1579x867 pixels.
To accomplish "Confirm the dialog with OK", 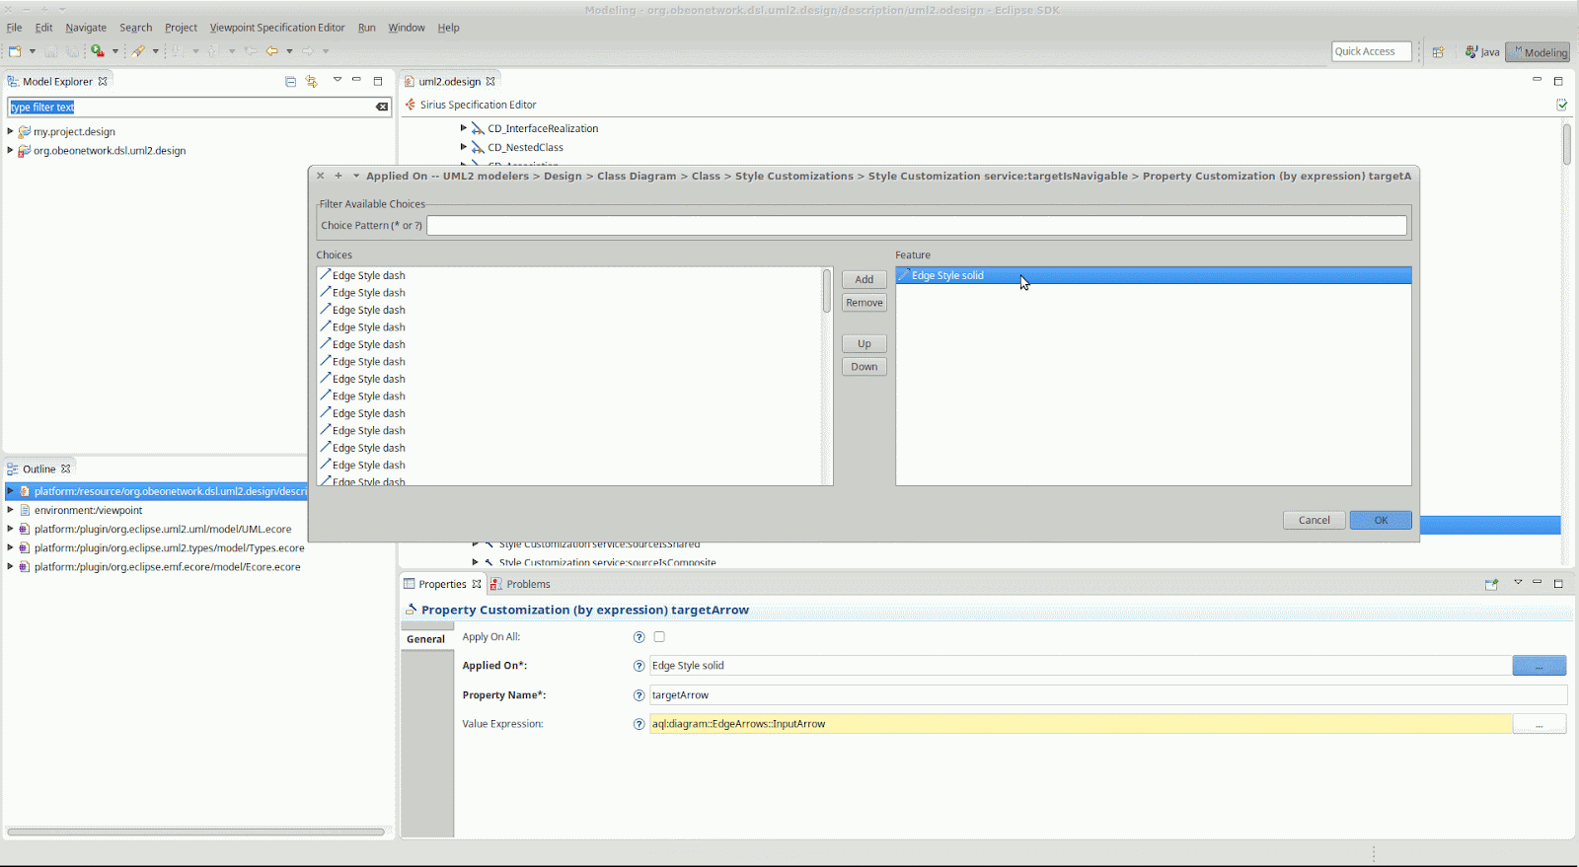I will coord(1381,520).
